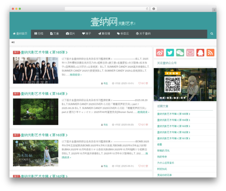Open a new tab with the plus button
226x191 pixels.
[x=214, y=10]
